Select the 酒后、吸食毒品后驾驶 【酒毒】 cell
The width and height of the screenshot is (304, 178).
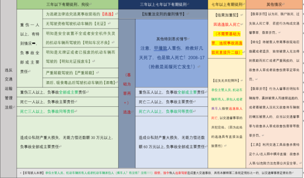pos(81,83)
